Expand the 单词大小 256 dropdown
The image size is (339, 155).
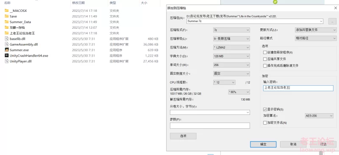231,65
